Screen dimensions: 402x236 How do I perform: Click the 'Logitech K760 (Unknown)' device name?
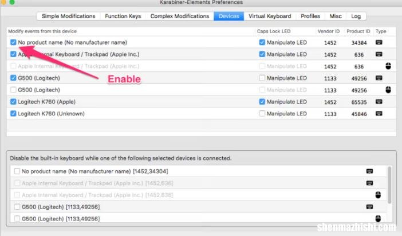[x=51, y=113]
